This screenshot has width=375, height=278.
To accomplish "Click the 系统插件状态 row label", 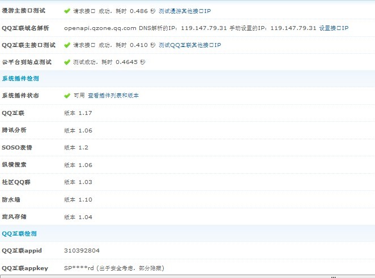I will tap(20, 96).
